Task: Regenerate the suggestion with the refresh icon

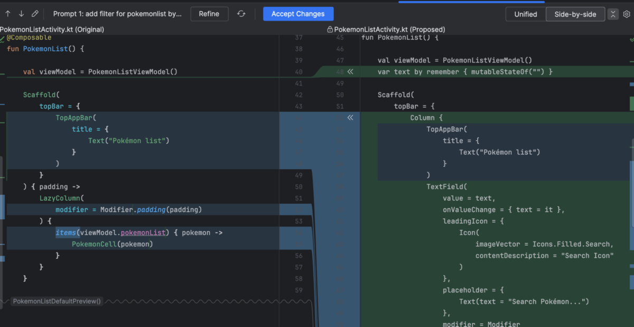Action: [241, 14]
